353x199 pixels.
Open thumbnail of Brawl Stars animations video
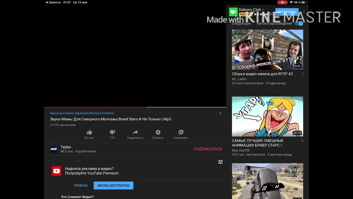pyautogui.click(x=268, y=116)
